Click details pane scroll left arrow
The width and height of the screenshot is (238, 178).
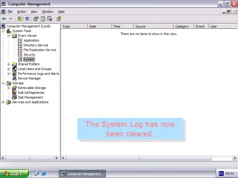(64, 158)
